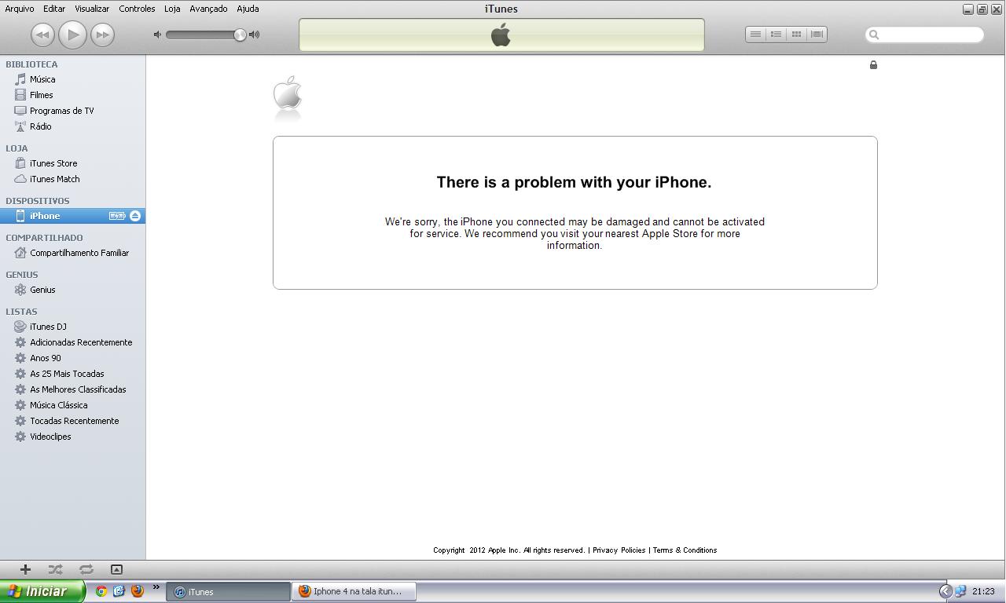The height and width of the screenshot is (603, 1006).
Task: Click the taskbar clock showing 21:23
Action: pos(983,591)
